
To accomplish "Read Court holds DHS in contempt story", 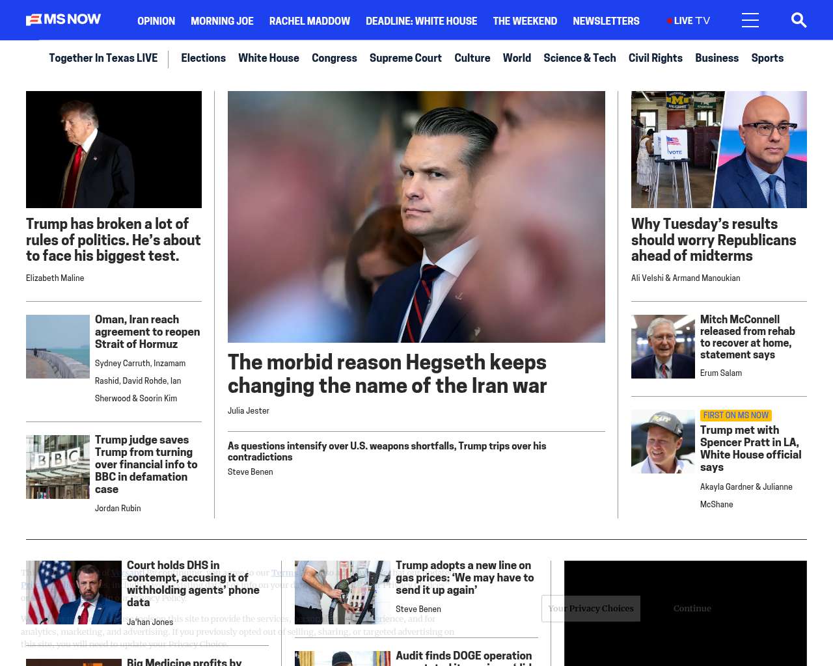I will [x=193, y=584].
